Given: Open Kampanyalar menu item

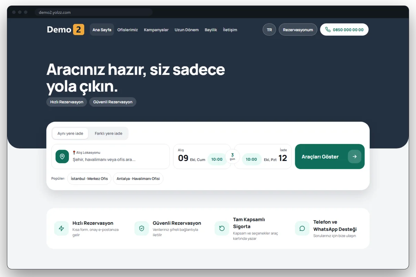Looking at the screenshot, I should [156, 30].
